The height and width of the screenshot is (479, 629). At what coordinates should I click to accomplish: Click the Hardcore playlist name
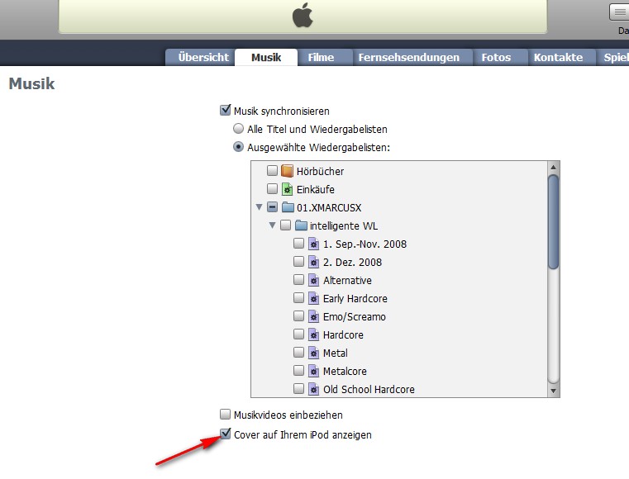pos(343,335)
